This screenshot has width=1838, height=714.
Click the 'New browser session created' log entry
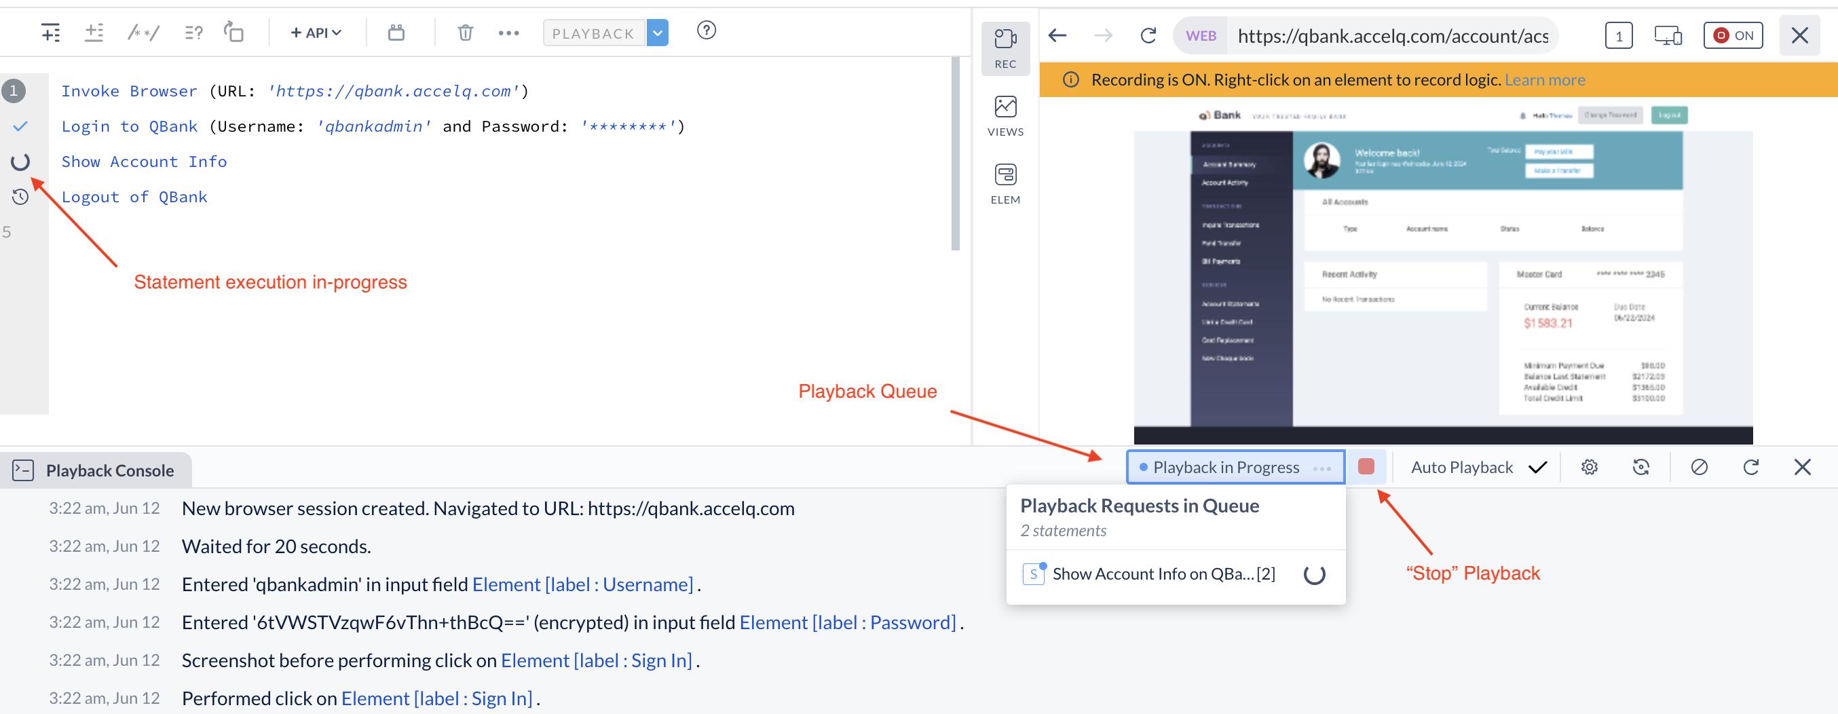click(x=488, y=508)
